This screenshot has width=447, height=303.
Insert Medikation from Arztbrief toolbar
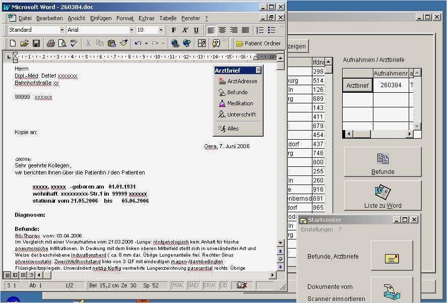pos(236,103)
